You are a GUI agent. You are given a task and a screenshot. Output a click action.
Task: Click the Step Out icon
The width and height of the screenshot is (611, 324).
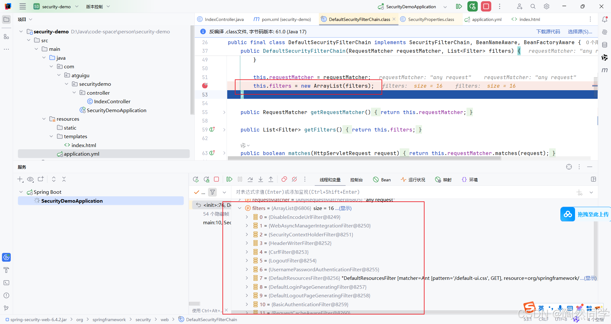tap(271, 179)
